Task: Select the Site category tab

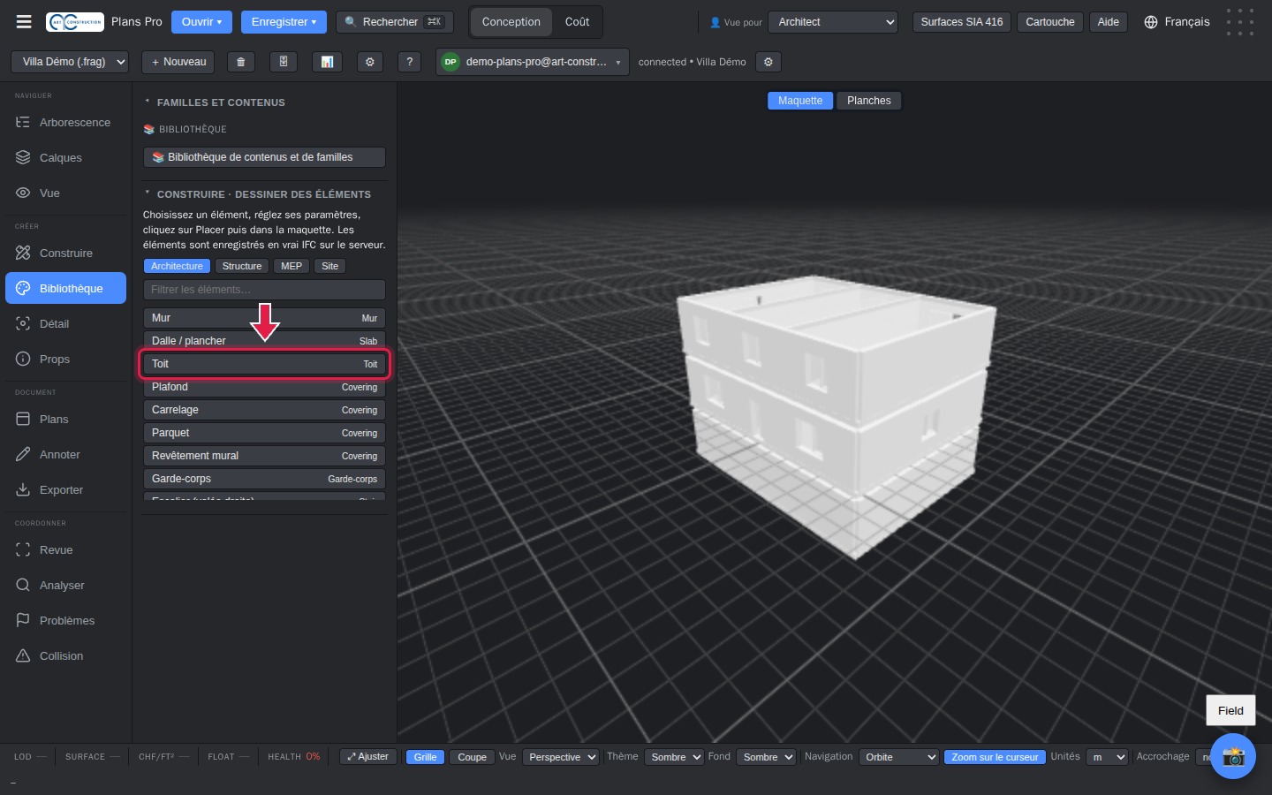Action: (329, 266)
